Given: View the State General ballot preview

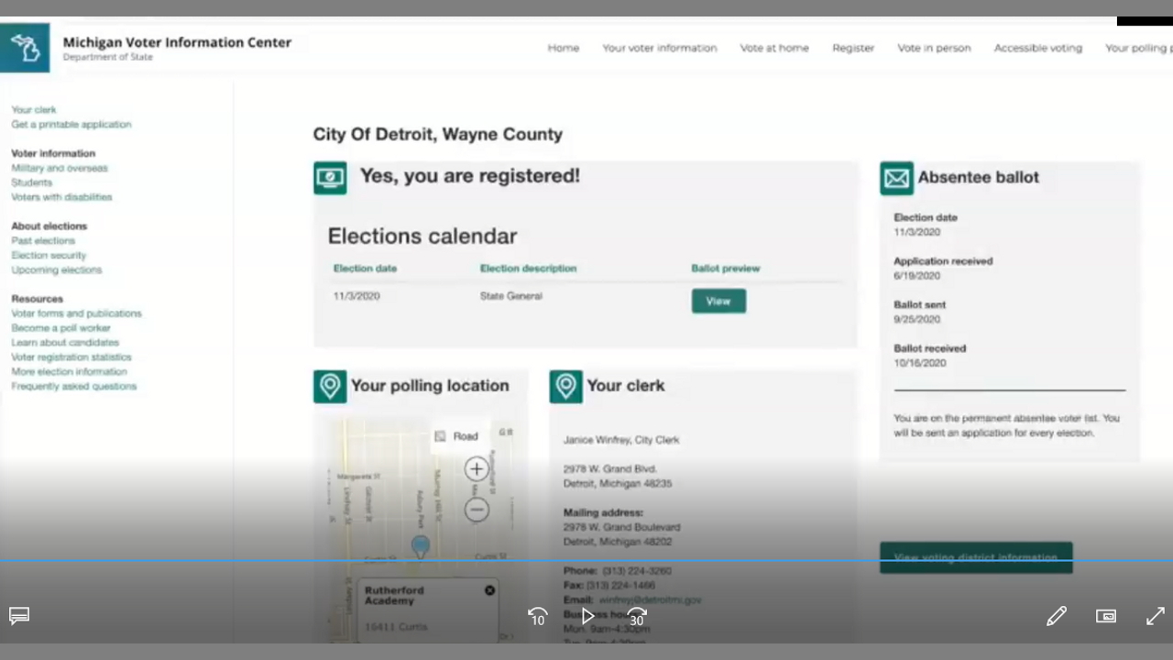Looking at the screenshot, I should tap(718, 302).
